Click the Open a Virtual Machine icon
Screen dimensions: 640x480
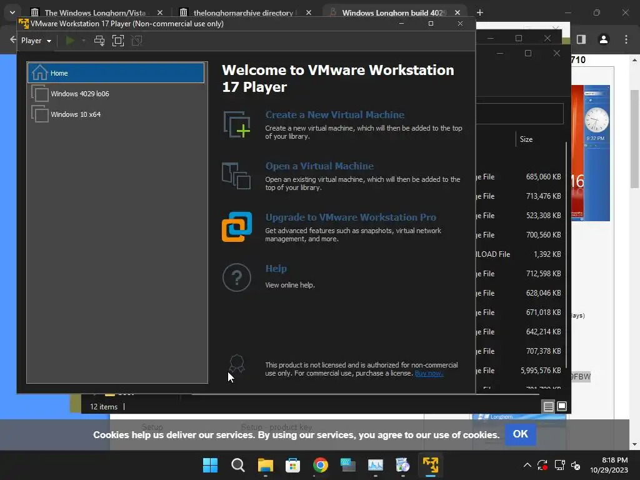point(236,176)
